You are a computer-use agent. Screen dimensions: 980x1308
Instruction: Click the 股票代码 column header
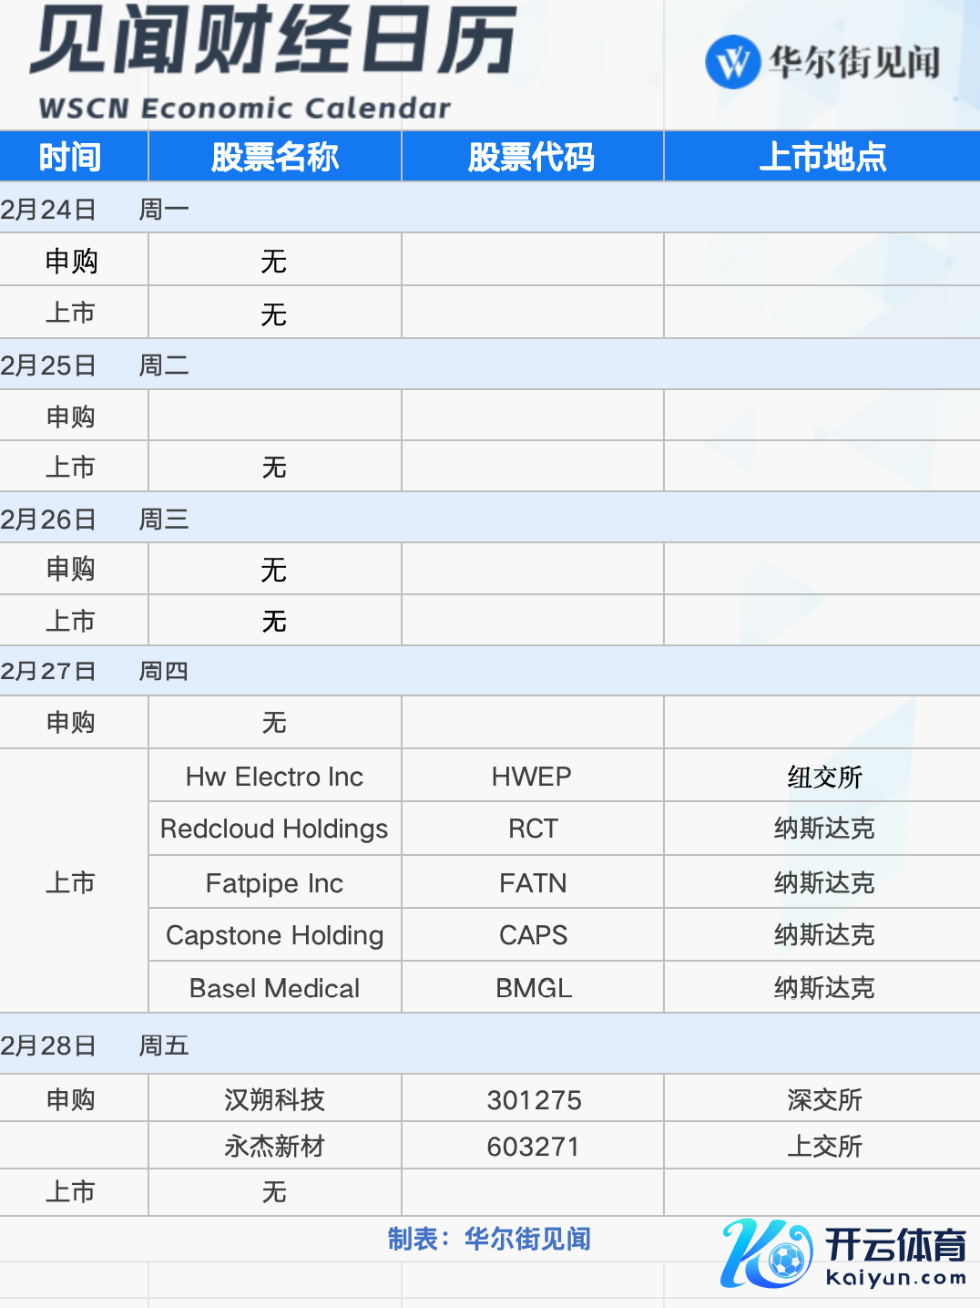coord(532,157)
